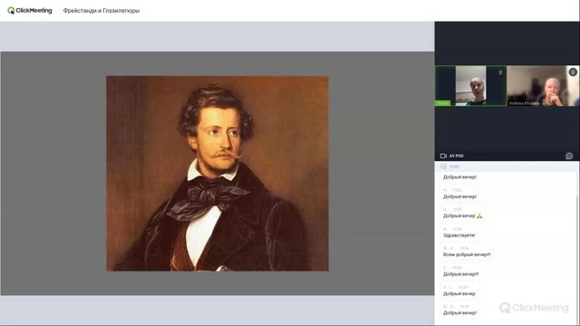Image resolution: width=580 pixels, height=326 pixels.
Task: Select the right participant webcam video
Action: pos(543,86)
